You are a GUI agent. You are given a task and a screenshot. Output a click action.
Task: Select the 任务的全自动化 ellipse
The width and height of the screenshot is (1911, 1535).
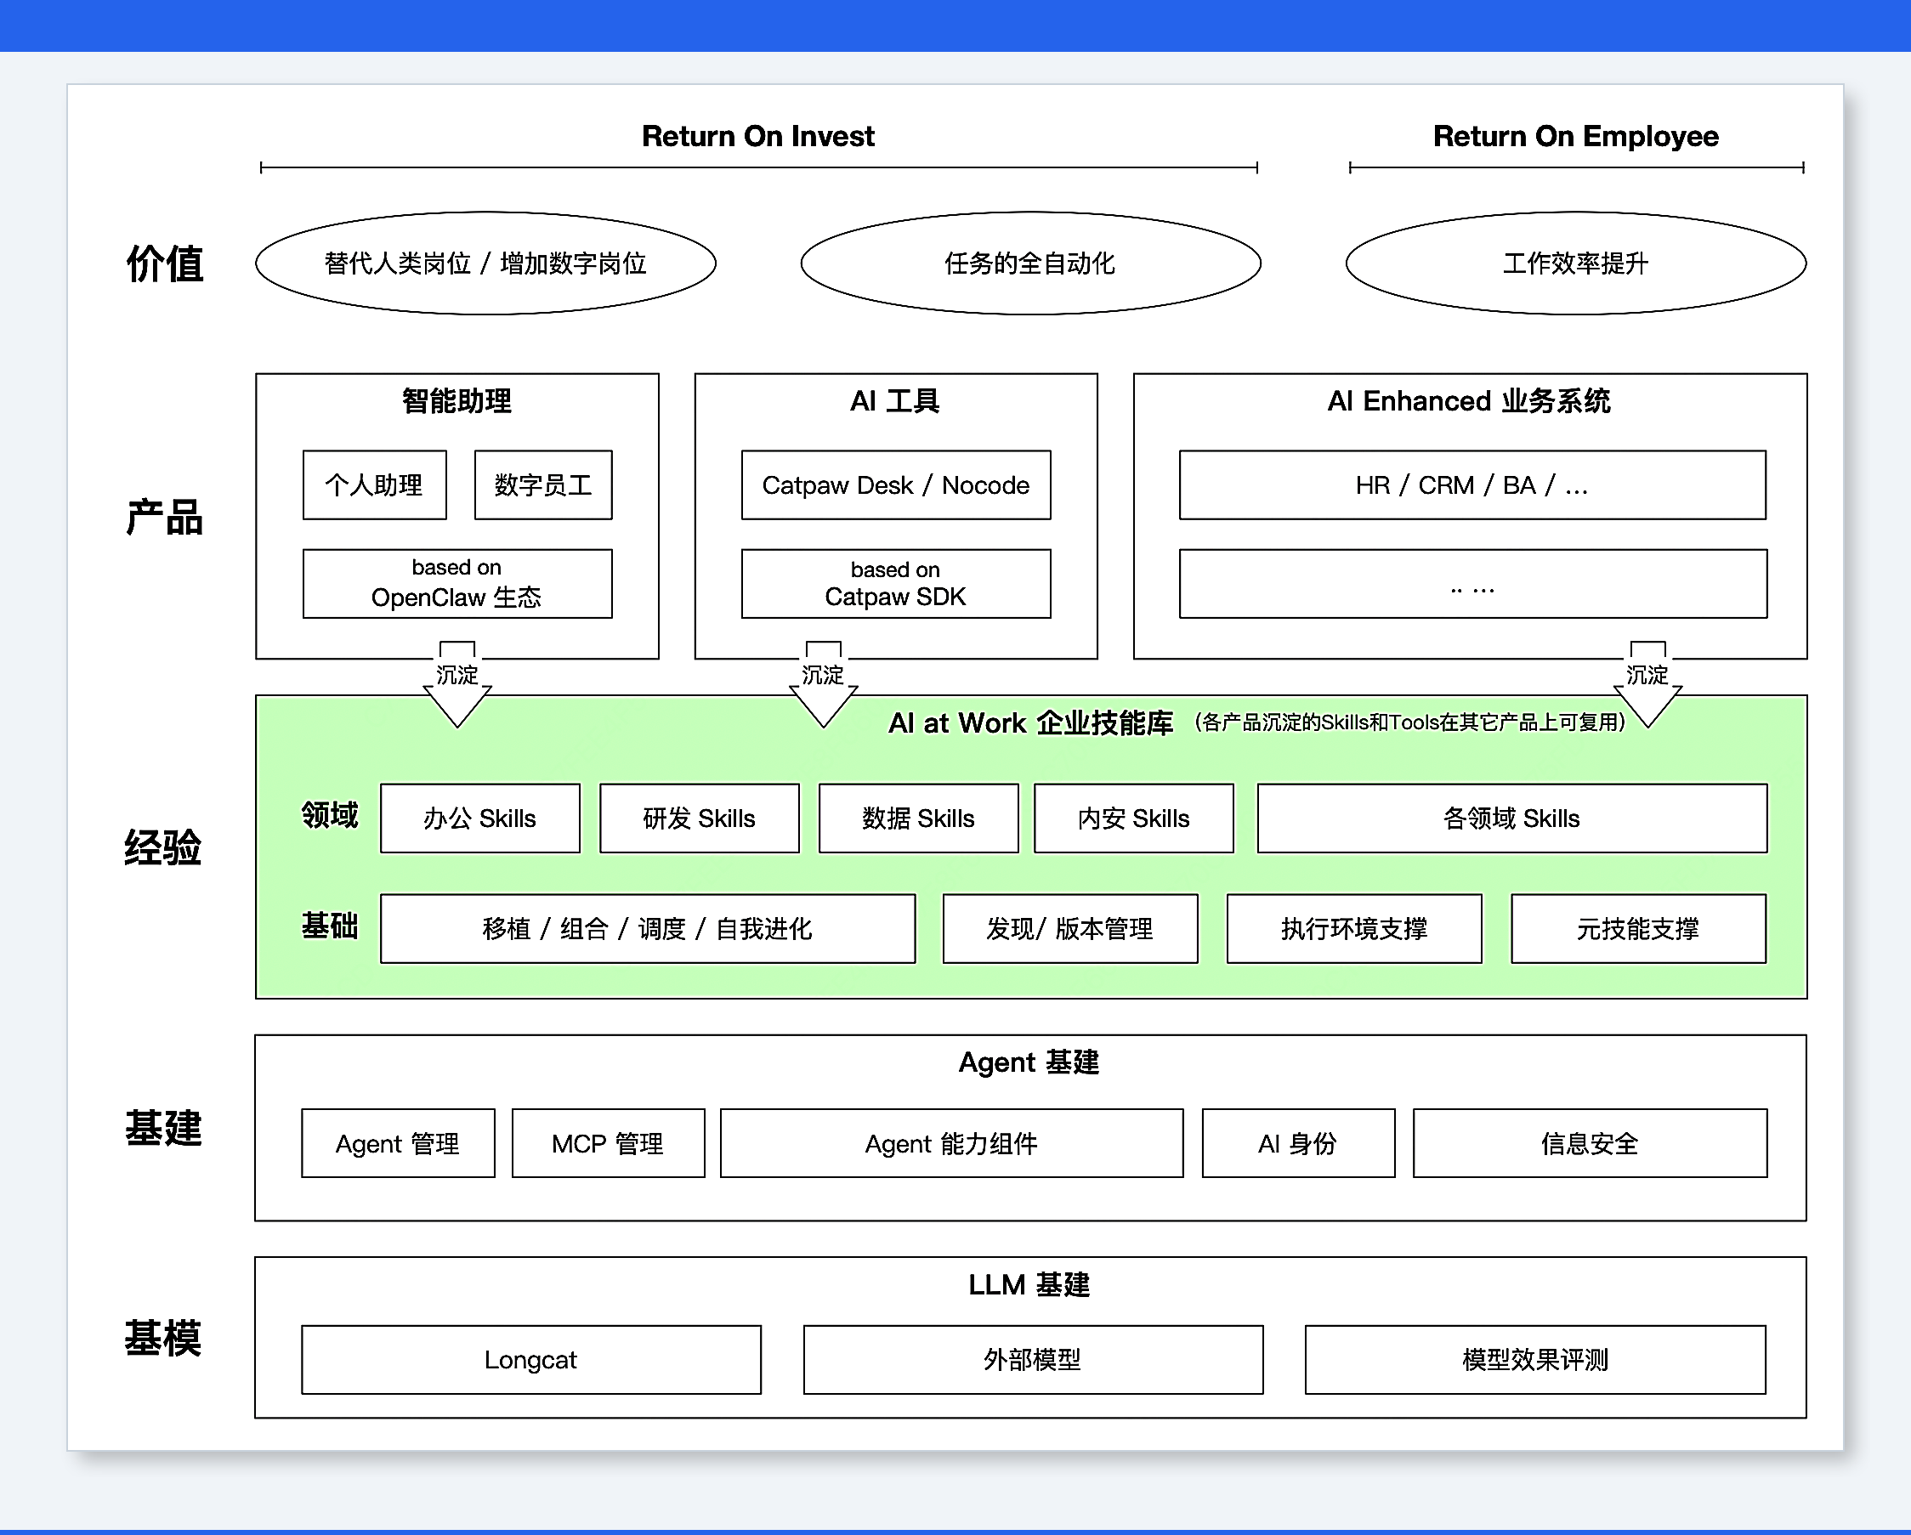(1030, 263)
